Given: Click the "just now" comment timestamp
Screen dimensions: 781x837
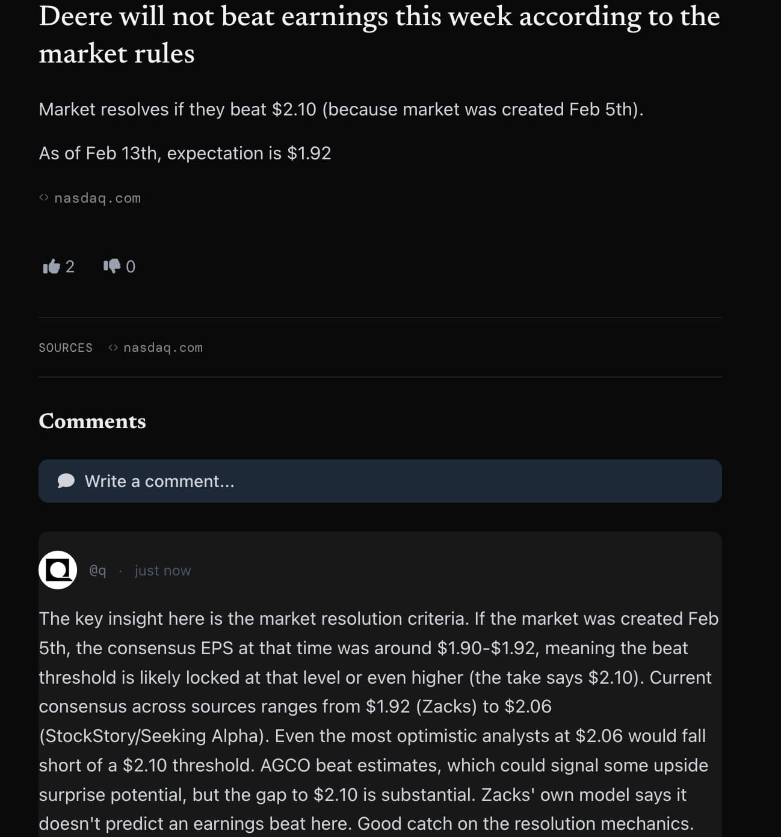Looking at the screenshot, I should 162,571.
